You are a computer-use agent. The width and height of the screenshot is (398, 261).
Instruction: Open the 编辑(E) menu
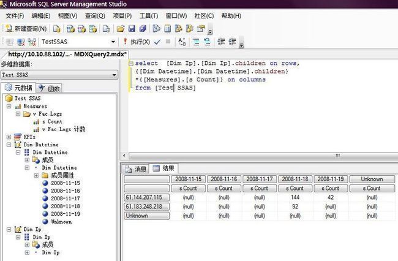[41, 16]
